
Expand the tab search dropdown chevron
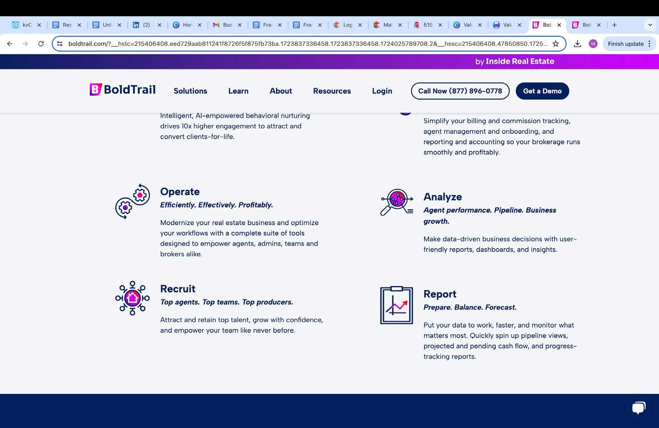[650, 25]
